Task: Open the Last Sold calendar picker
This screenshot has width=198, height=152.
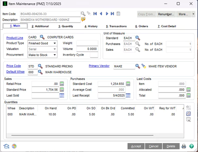Action: pos(62,95)
